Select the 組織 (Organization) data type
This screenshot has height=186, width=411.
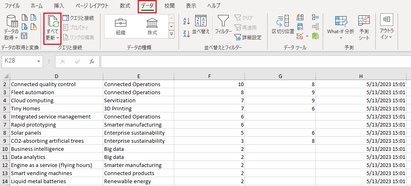pyautogui.click(x=121, y=27)
